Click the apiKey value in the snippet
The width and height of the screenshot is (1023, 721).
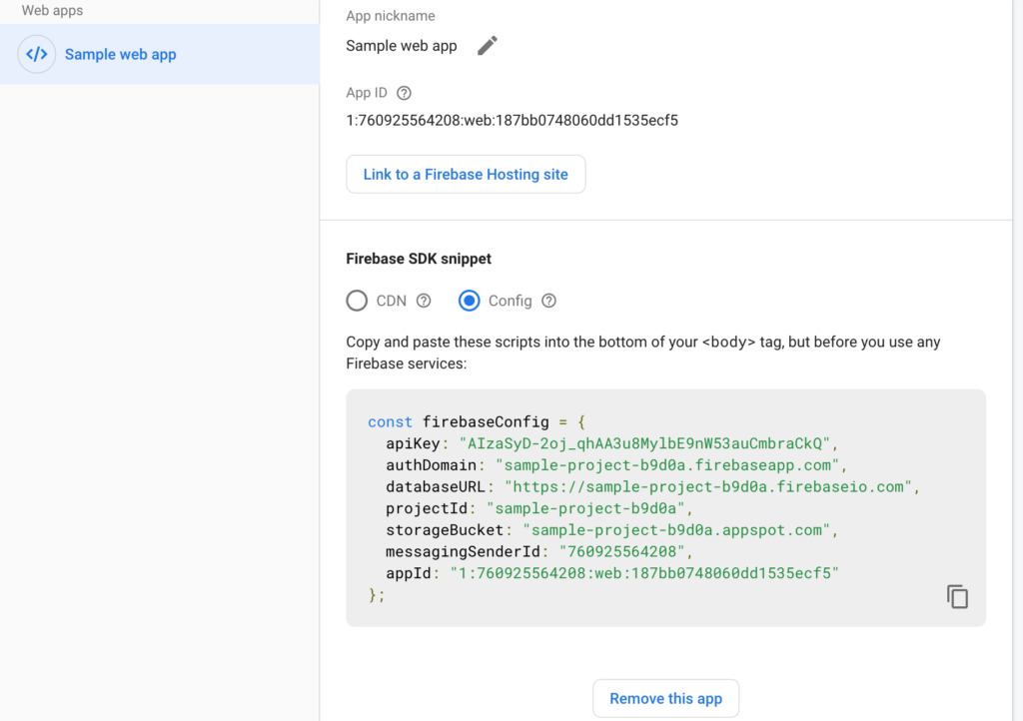click(x=644, y=443)
